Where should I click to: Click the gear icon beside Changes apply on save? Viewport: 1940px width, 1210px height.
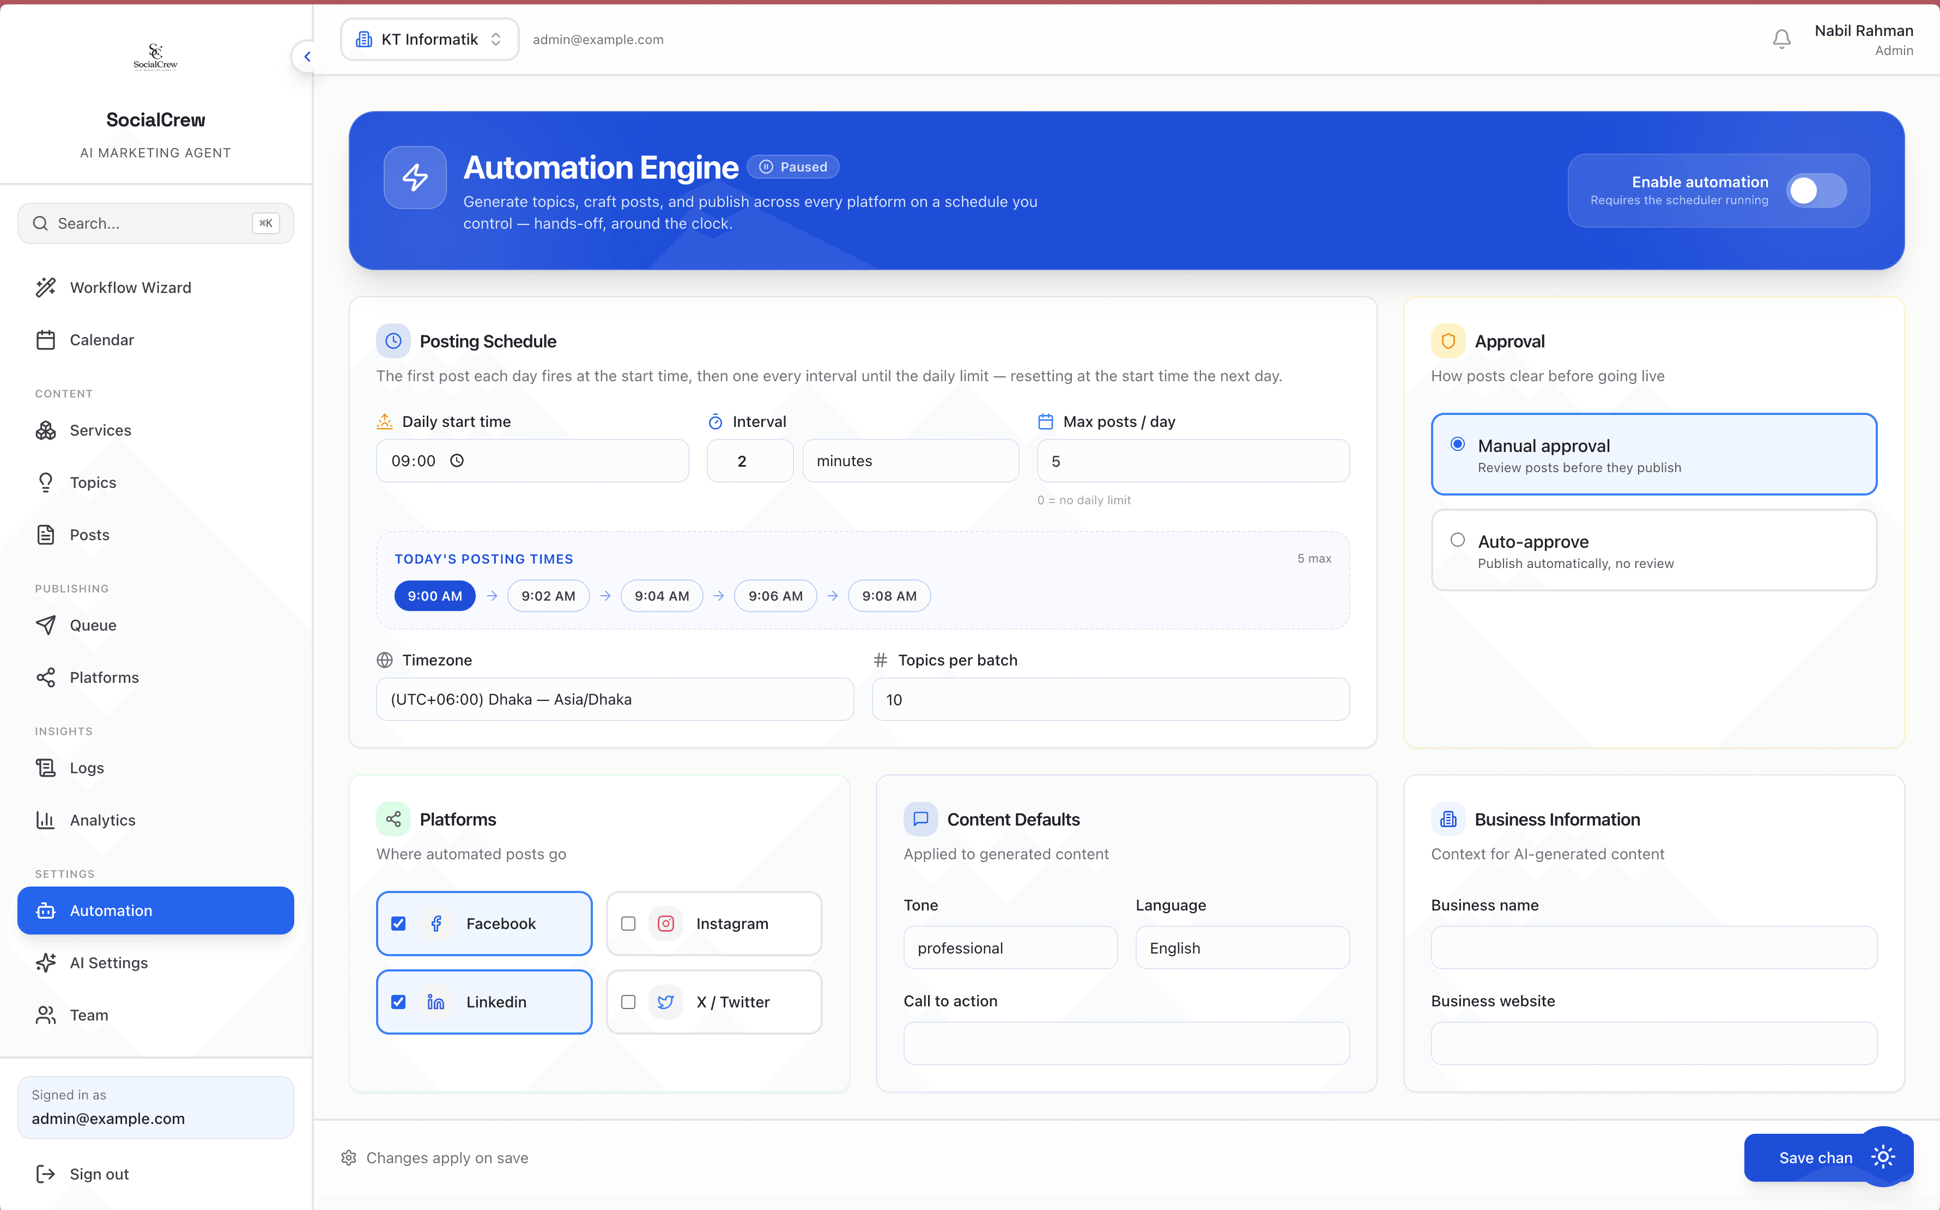pyautogui.click(x=348, y=1158)
